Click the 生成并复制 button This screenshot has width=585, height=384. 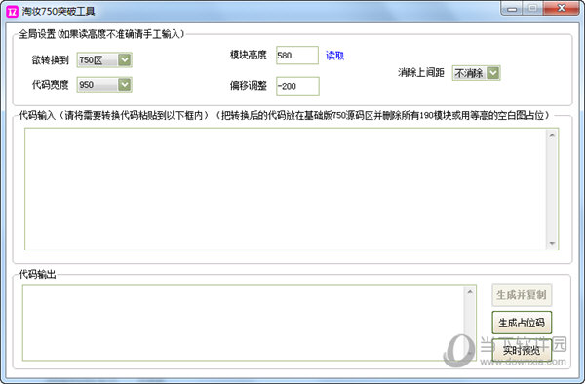[522, 295]
